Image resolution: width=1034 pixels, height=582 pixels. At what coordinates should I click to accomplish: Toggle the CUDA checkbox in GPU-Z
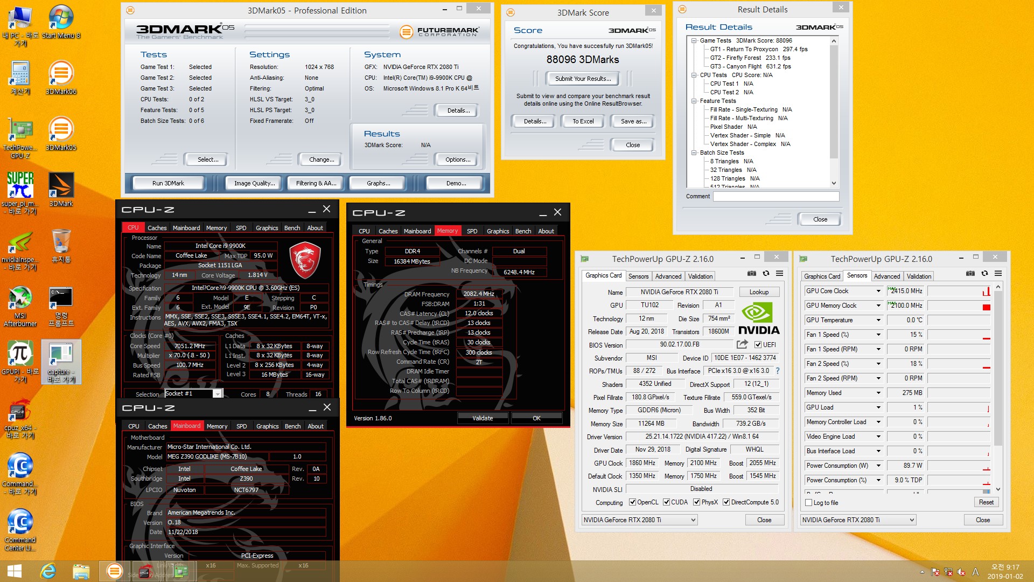[x=666, y=502]
